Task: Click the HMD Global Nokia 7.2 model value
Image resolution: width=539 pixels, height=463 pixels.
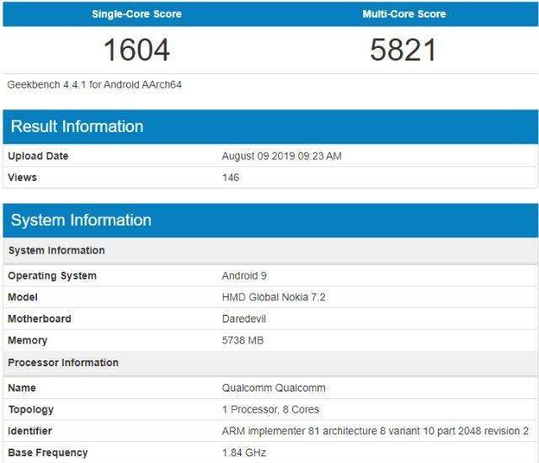Action: 273,297
